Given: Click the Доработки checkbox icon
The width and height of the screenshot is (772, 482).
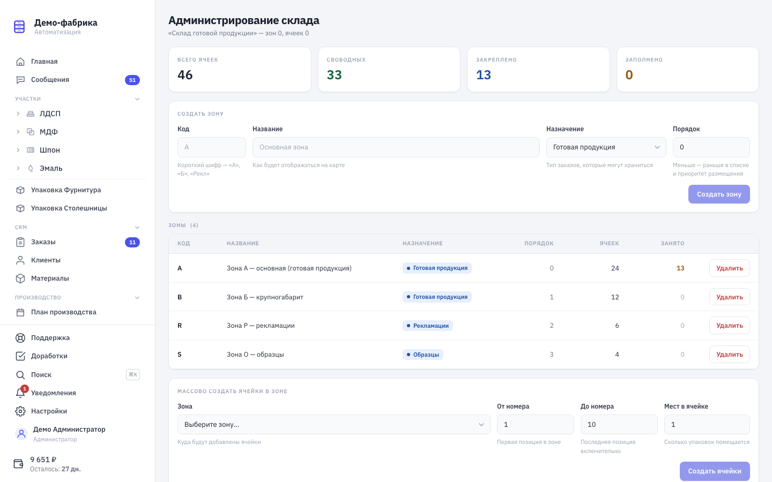Looking at the screenshot, I should [x=20, y=356].
